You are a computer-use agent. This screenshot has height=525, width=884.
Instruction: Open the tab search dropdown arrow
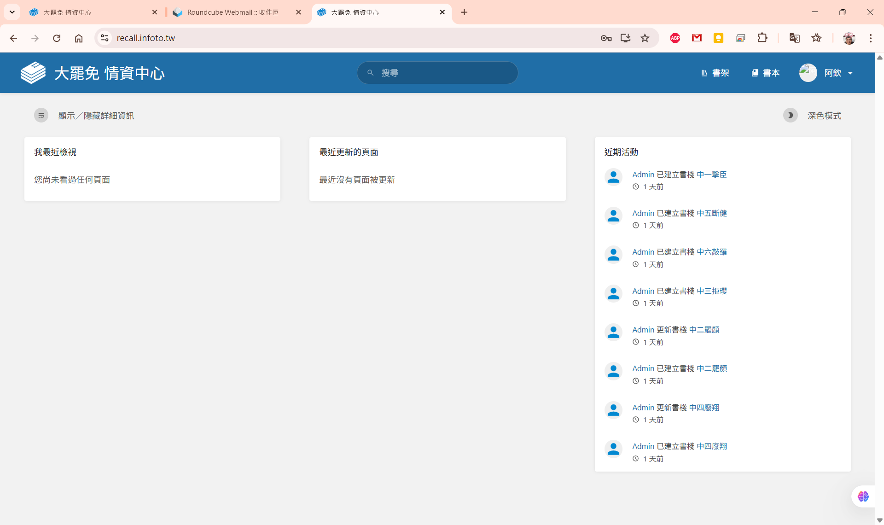12,12
